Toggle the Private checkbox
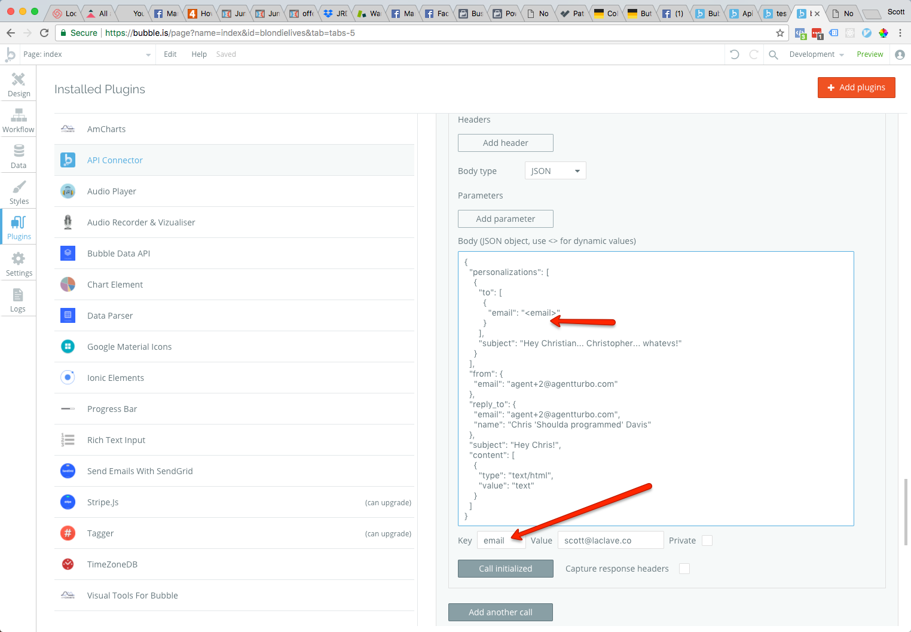The height and width of the screenshot is (632, 911). [707, 541]
